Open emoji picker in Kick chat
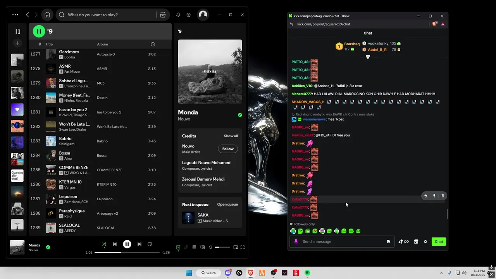 point(388,241)
